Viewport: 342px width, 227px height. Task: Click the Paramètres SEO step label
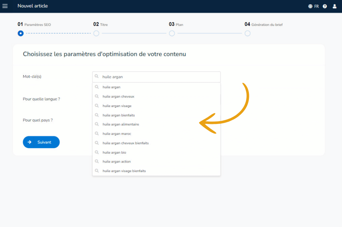pos(37,25)
